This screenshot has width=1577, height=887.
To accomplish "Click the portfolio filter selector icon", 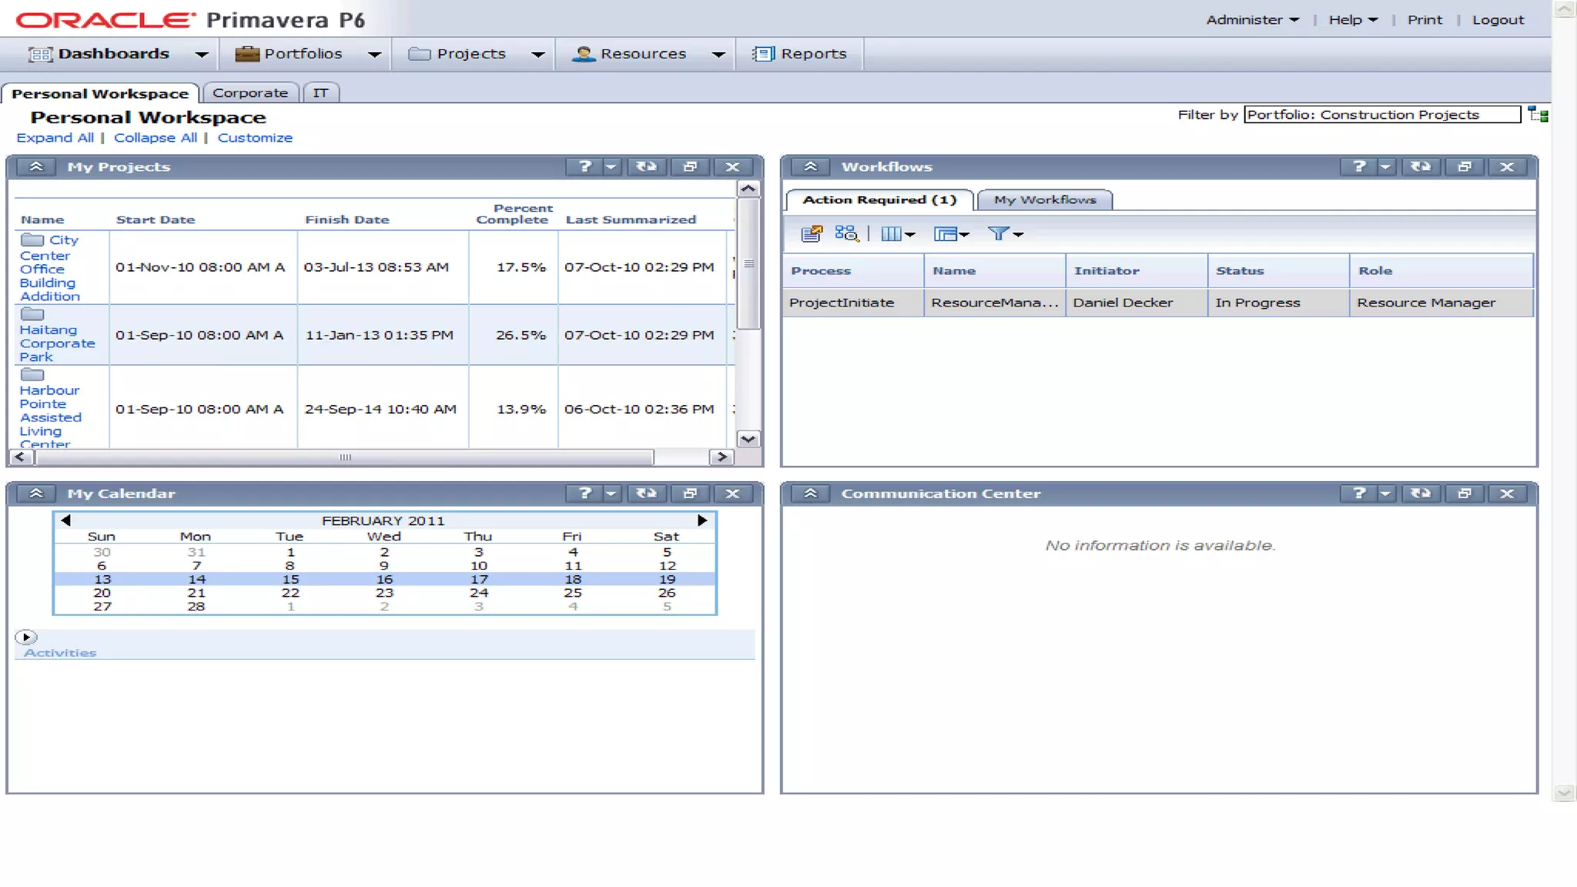I will pyautogui.click(x=1538, y=115).
